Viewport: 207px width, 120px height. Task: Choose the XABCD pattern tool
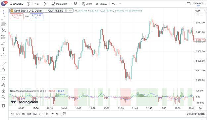tap(4, 30)
